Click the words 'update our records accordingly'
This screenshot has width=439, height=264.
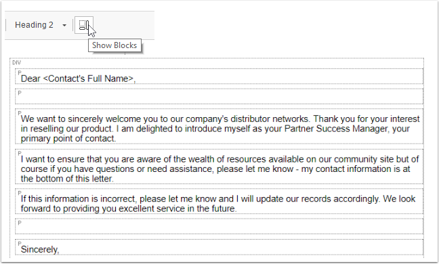[x=318, y=199]
